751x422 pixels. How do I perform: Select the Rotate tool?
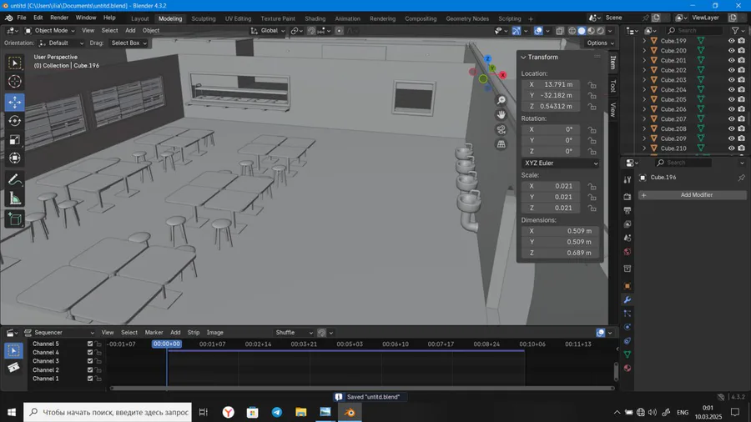click(15, 121)
